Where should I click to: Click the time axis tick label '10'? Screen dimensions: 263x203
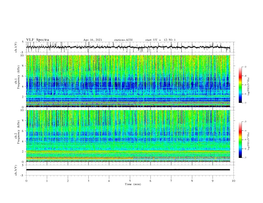pos(233,181)
